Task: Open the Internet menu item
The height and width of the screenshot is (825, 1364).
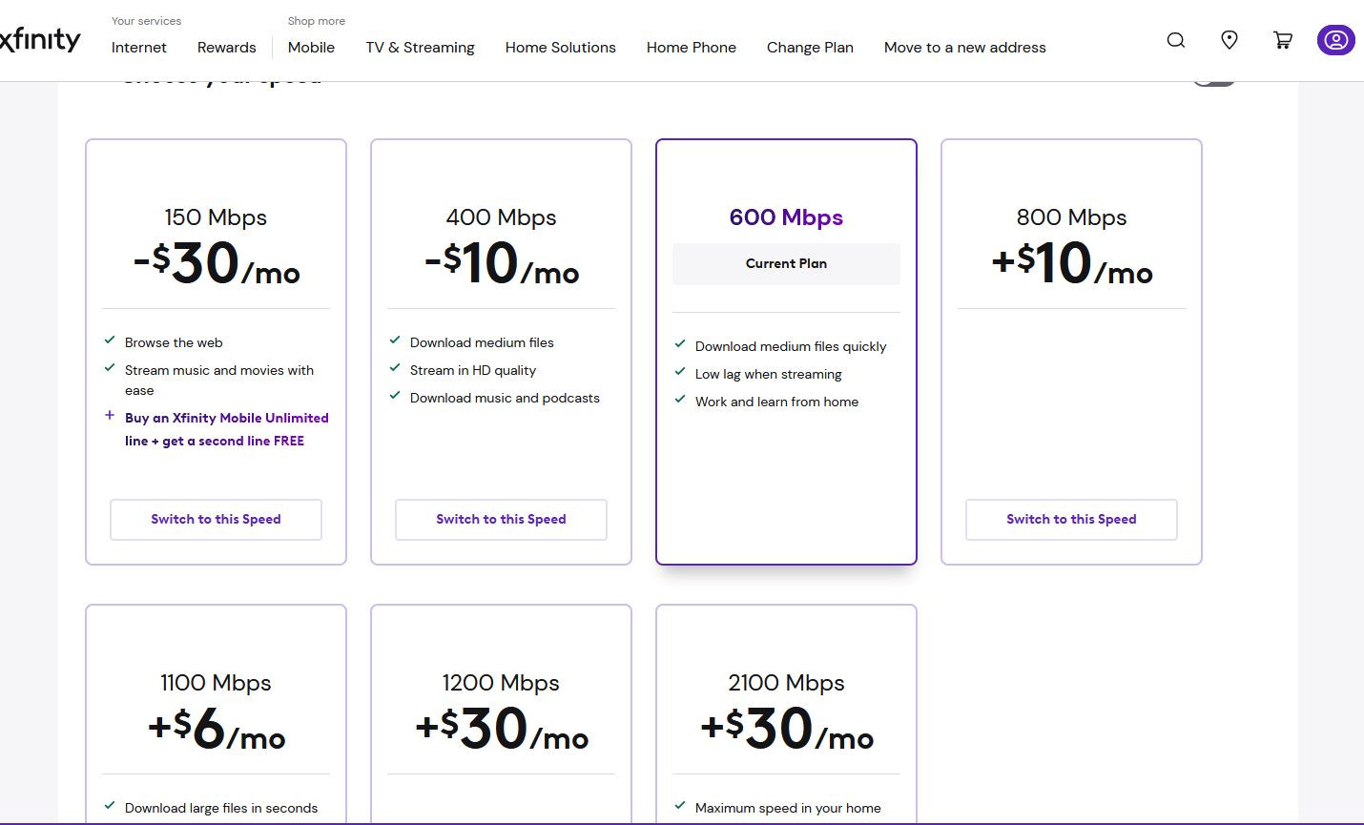Action: click(x=139, y=48)
